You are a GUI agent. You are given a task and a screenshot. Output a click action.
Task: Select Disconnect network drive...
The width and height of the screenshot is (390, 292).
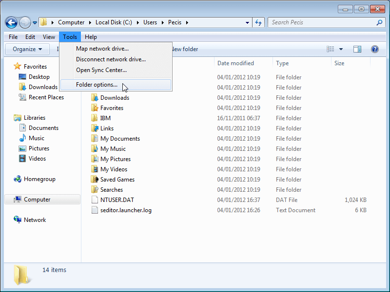point(116,59)
